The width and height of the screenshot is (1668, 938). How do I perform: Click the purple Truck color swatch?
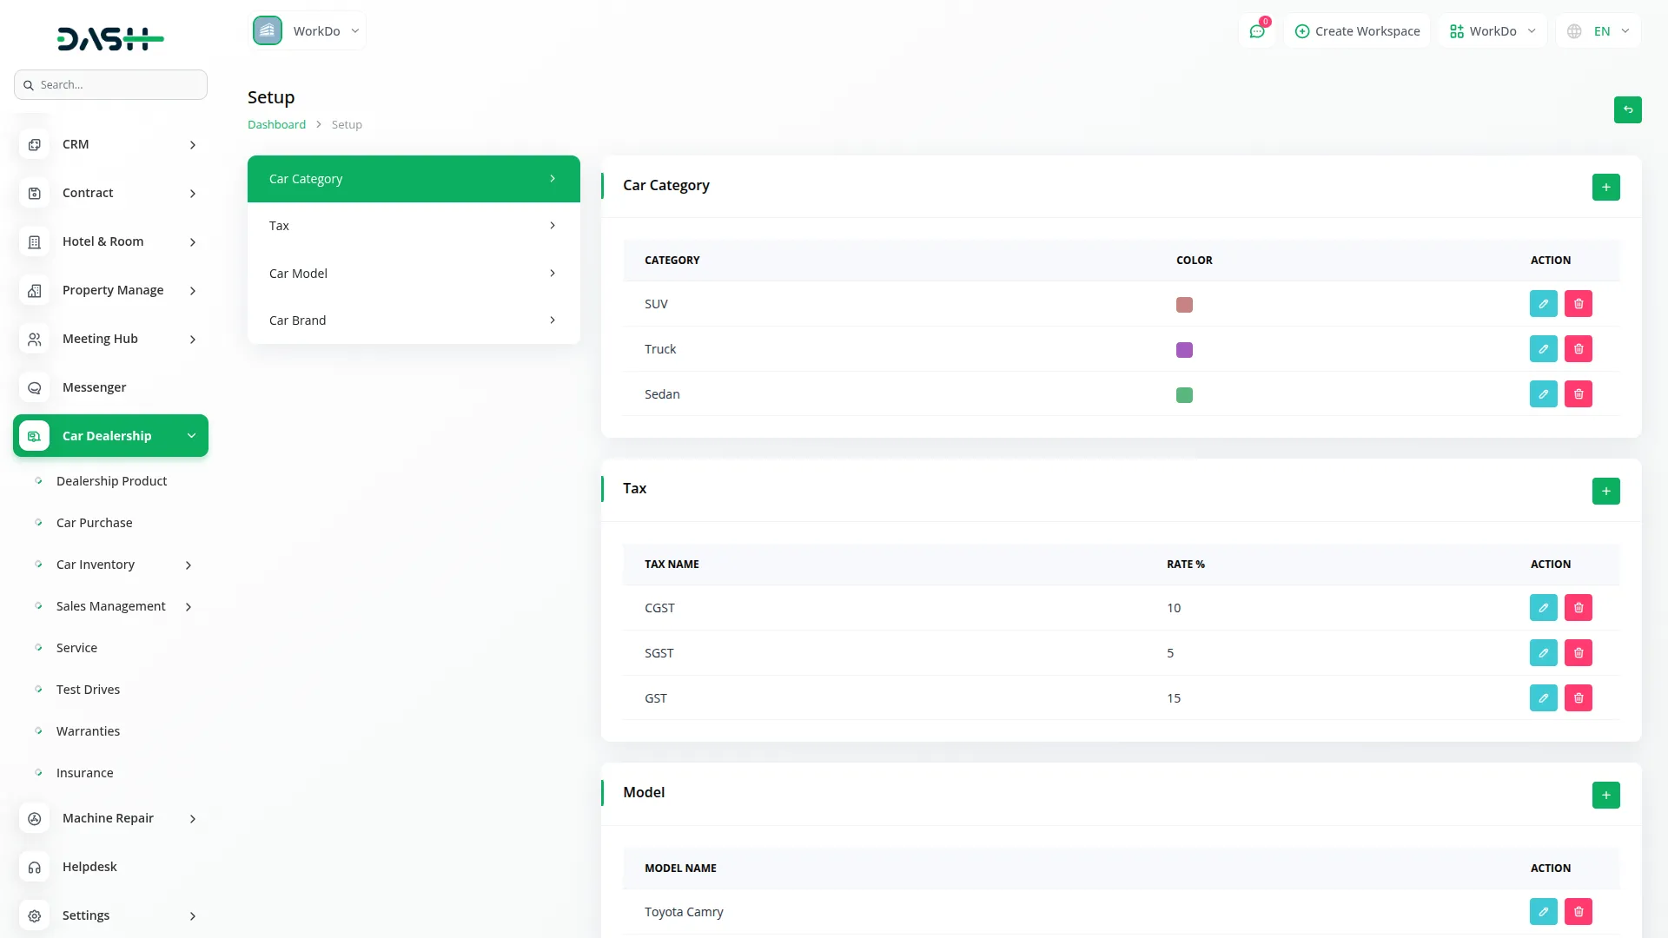(1184, 350)
